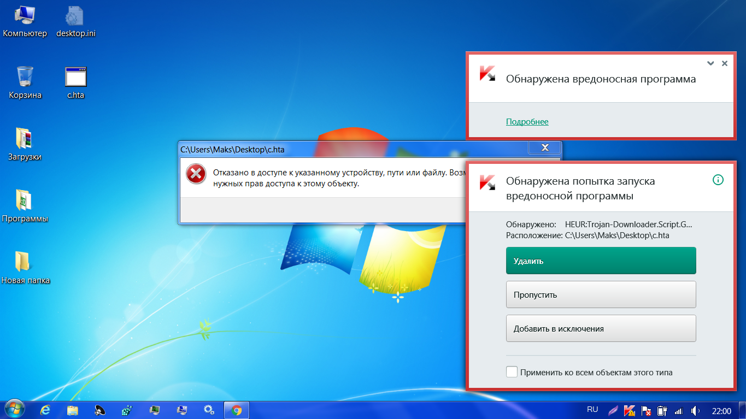This screenshot has width=746, height=419.
Task: Open the Action Center flag tray icon
Action: coord(646,410)
